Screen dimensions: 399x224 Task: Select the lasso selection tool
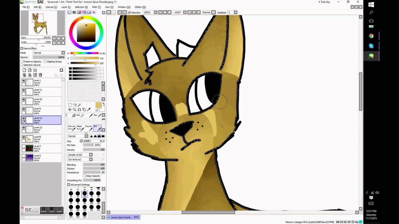75,105
